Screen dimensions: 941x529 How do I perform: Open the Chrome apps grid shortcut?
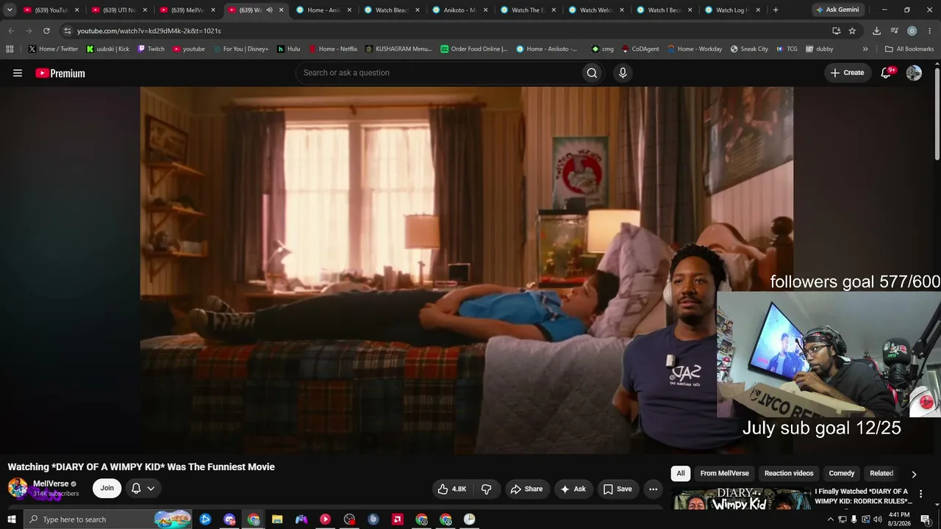(x=10, y=49)
